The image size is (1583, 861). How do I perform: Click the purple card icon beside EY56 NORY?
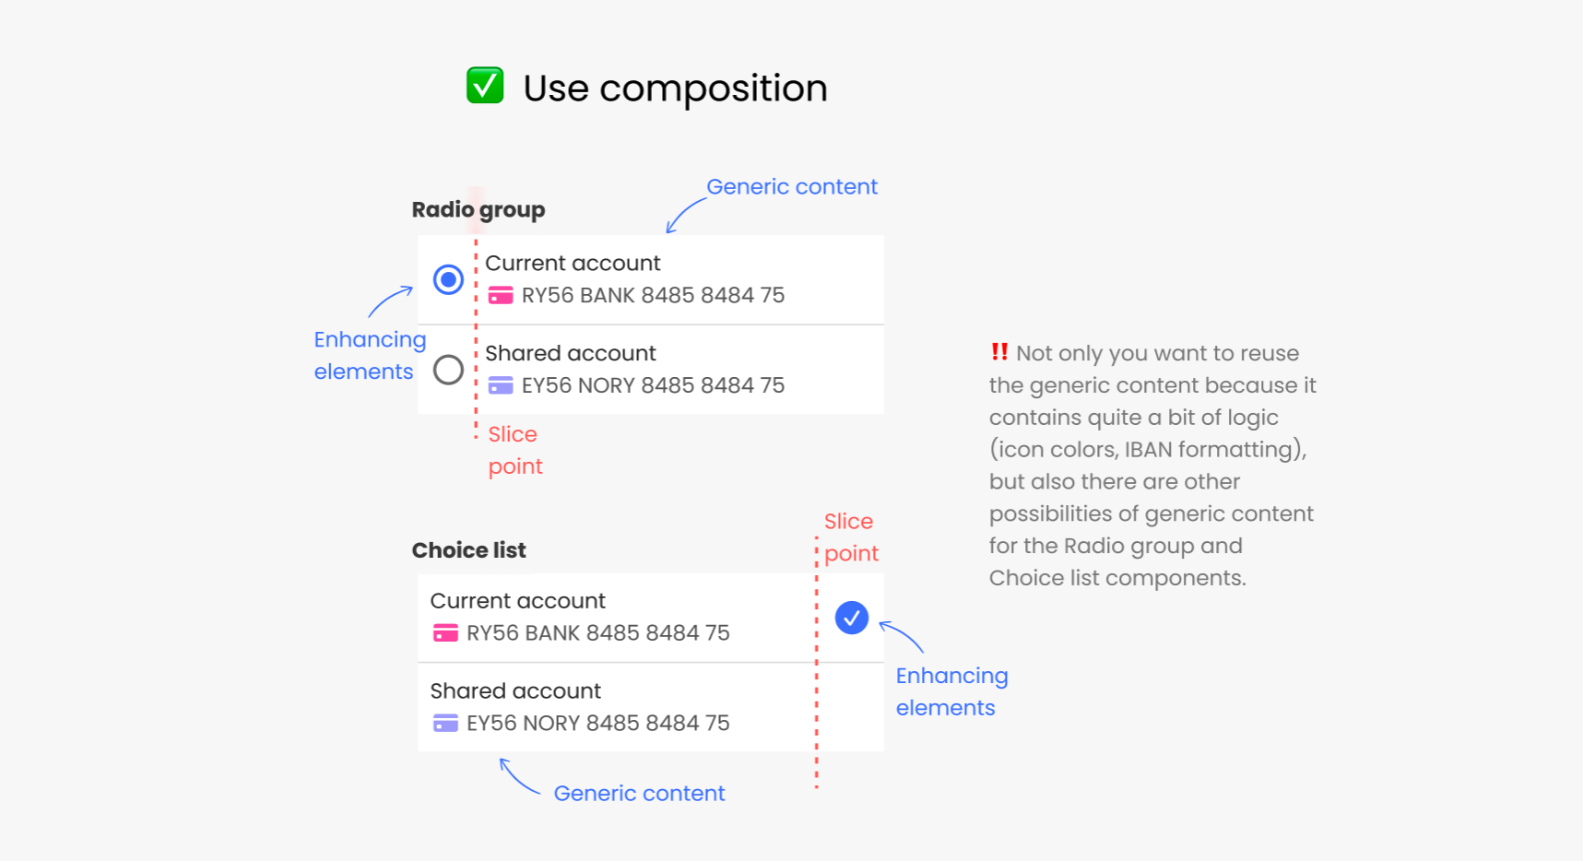coord(502,385)
